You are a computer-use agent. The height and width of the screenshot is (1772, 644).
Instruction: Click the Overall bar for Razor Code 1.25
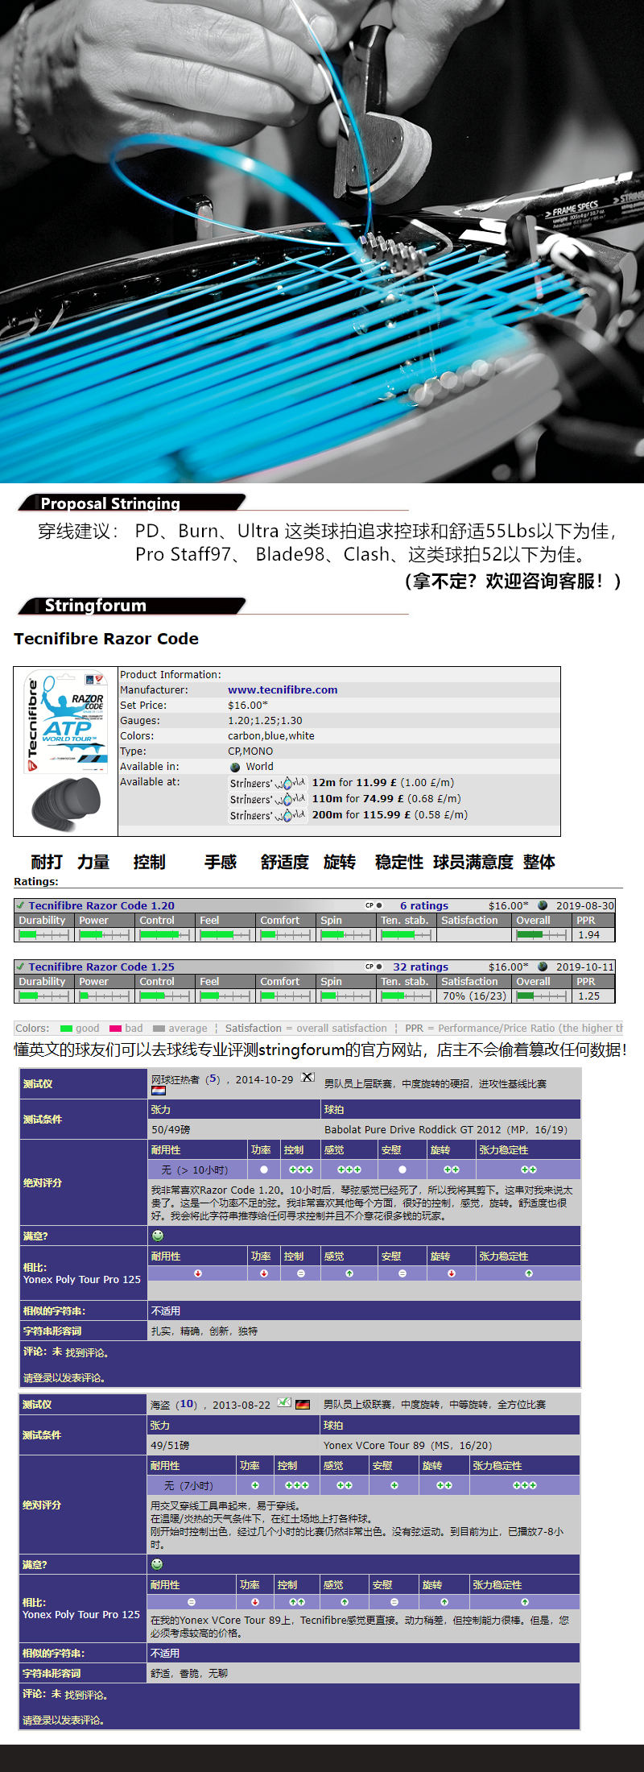pyautogui.click(x=542, y=996)
